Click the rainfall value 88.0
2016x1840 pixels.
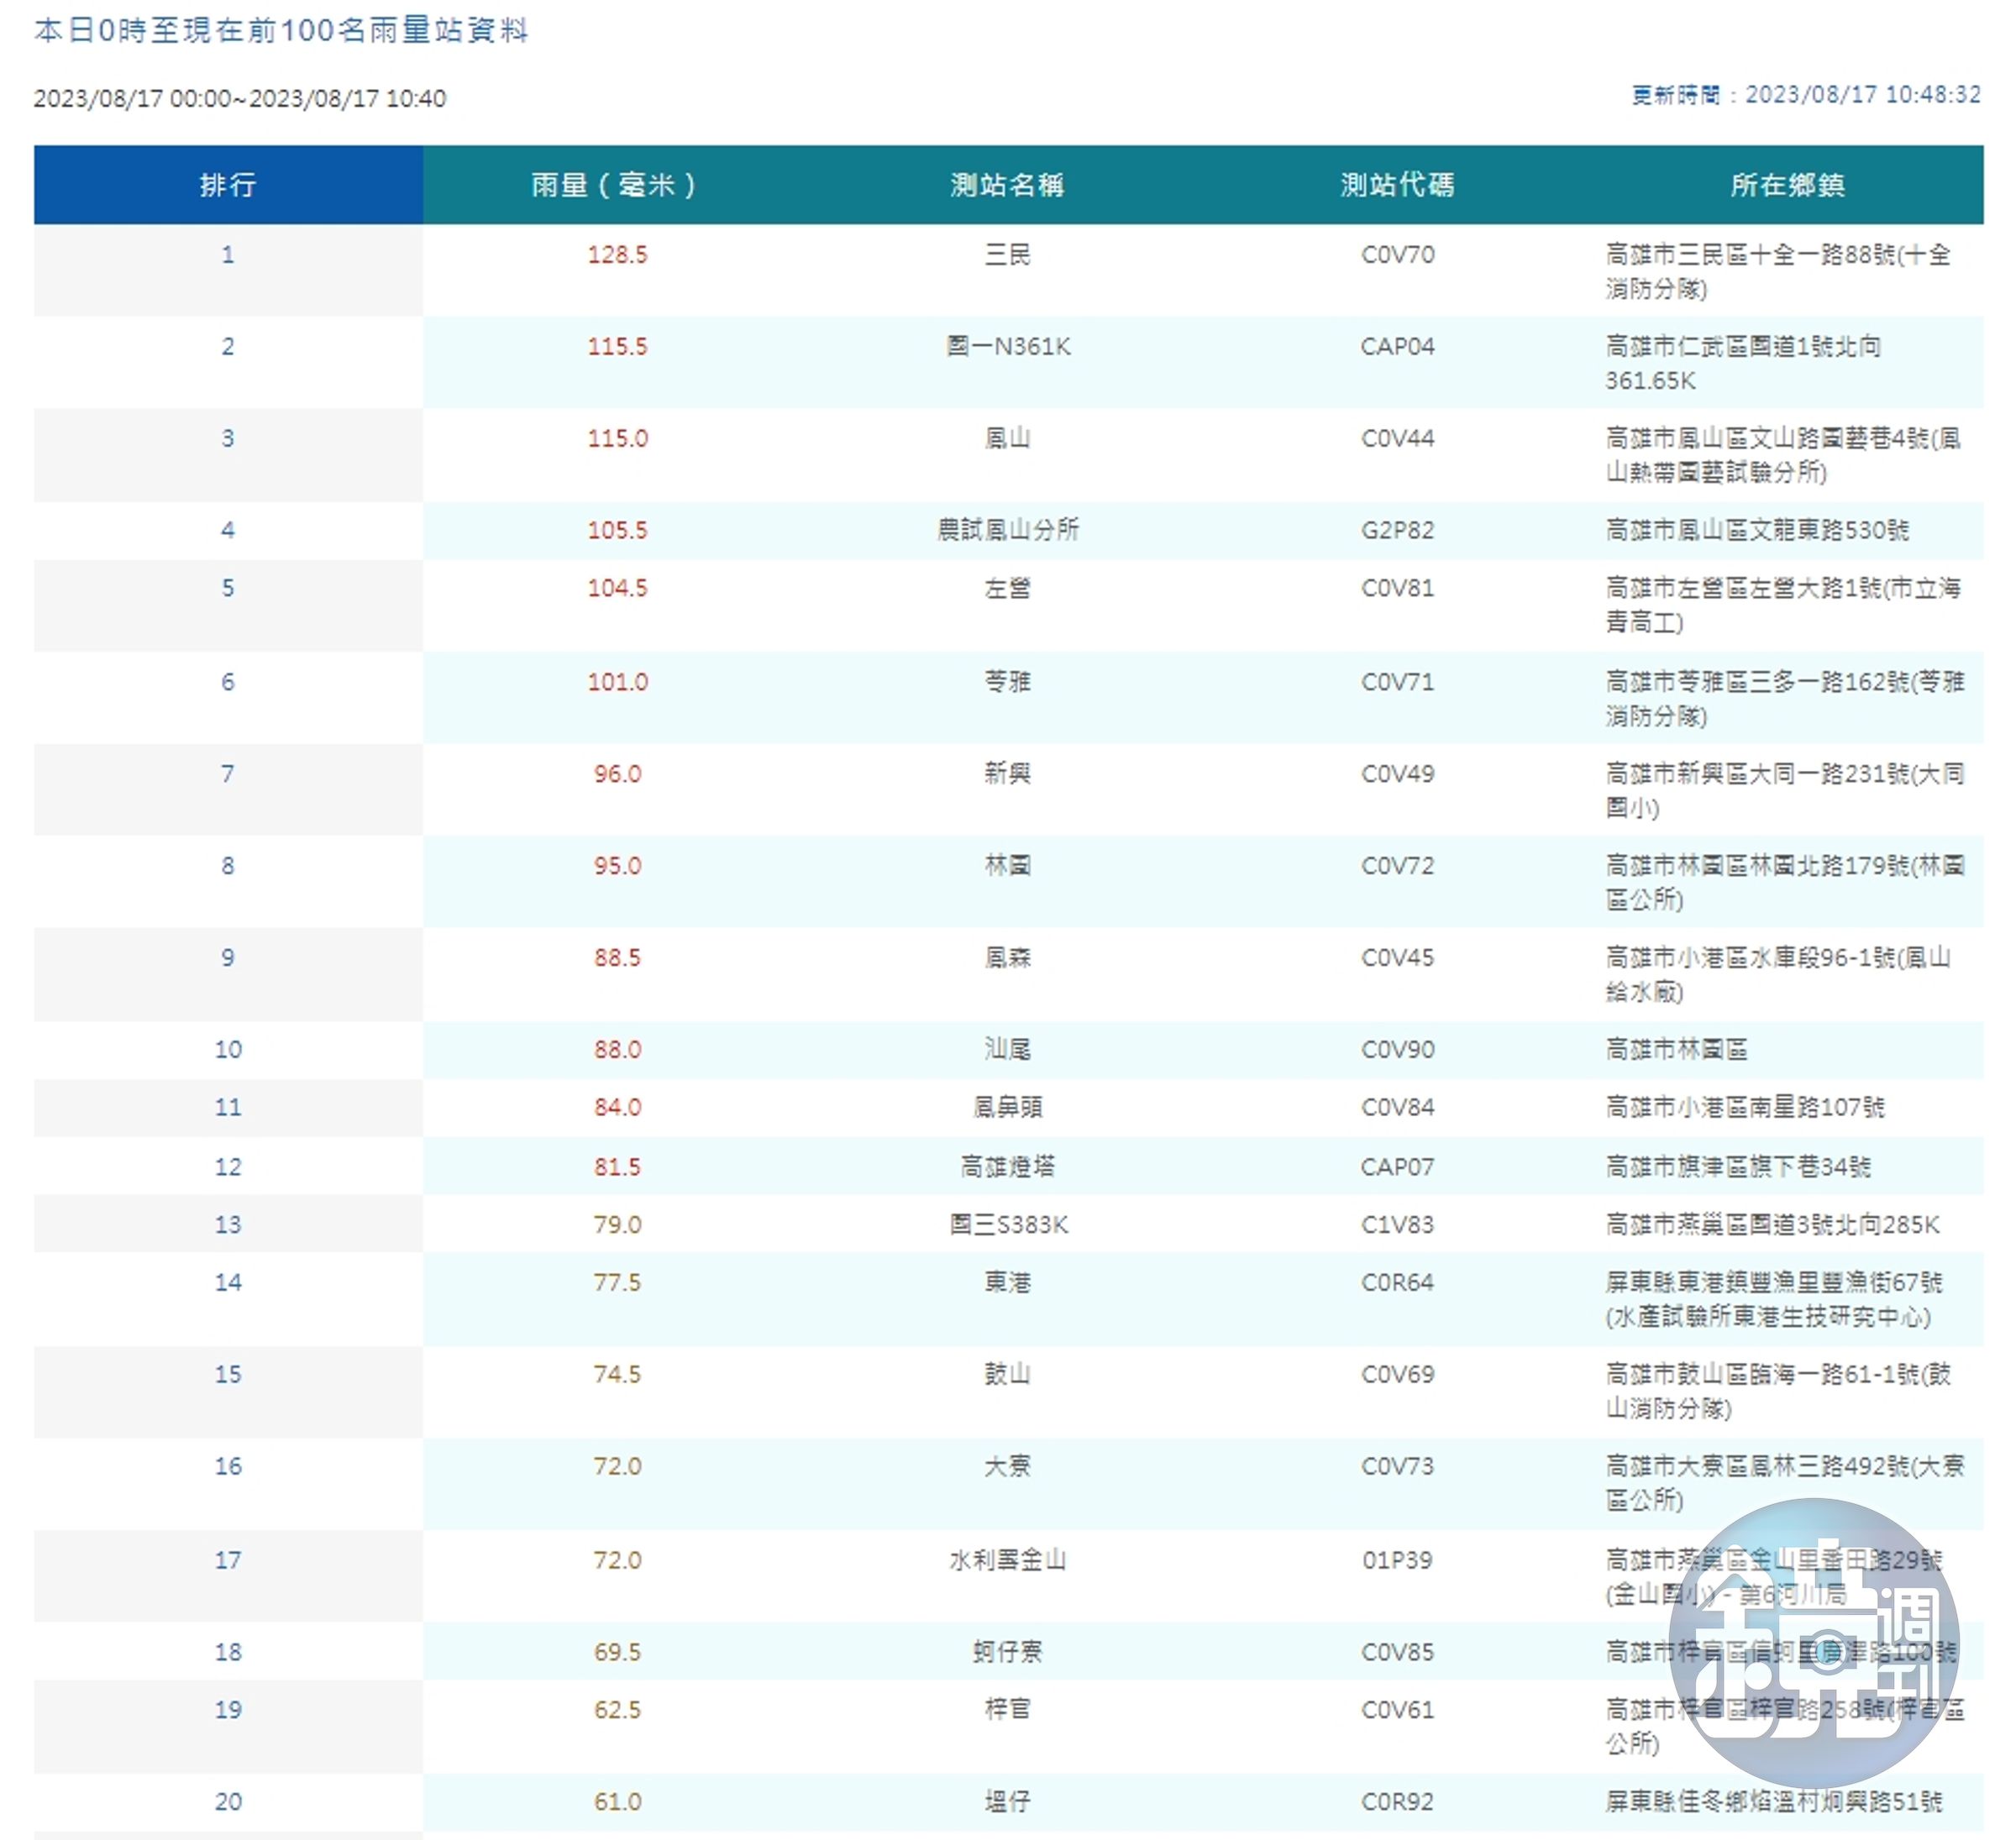[617, 1050]
